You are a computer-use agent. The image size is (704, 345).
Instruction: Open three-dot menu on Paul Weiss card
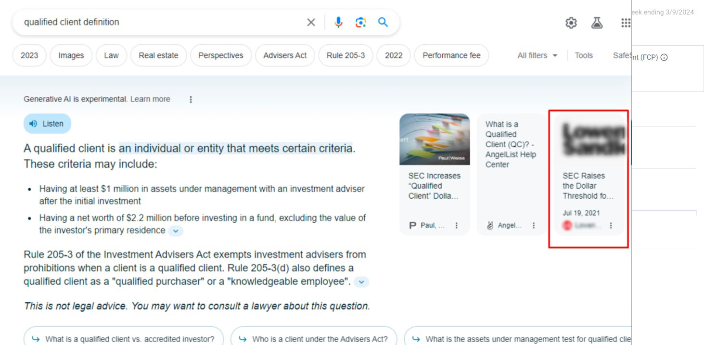click(456, 225)
